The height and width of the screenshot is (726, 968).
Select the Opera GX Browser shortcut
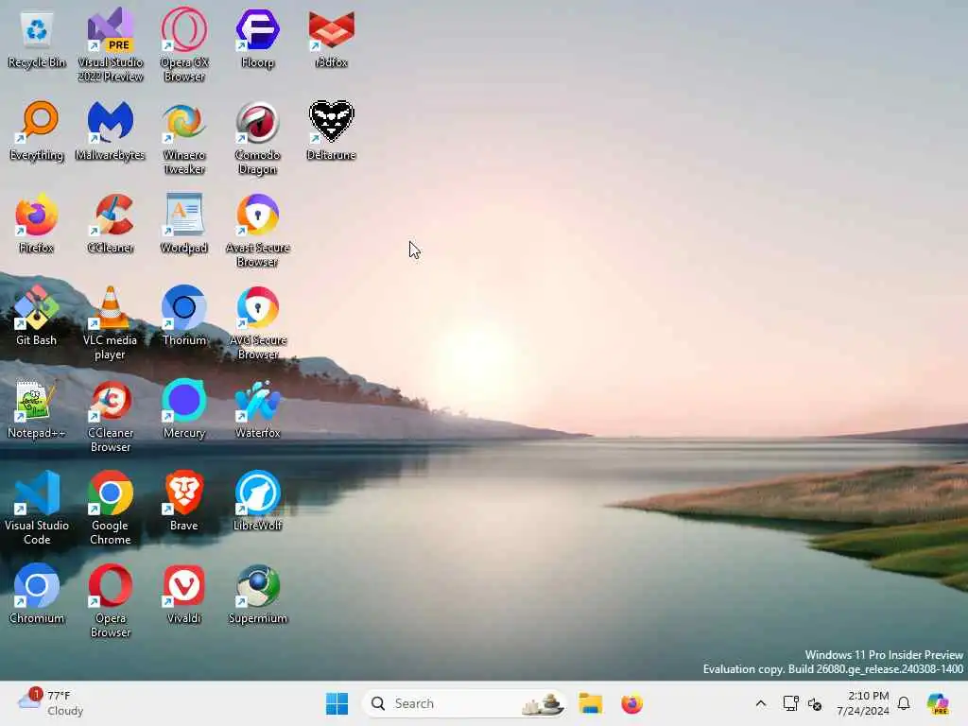click(x=184, y=44)
